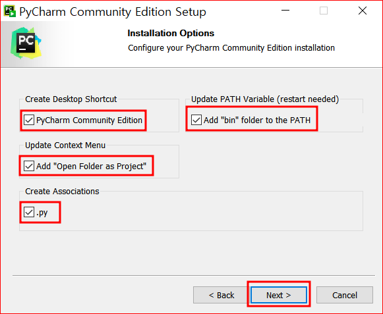This screenshot has width=383, height=314.
Task: Click Configure your PyCharm Community Edition installation text
Action: click(231, 48)
